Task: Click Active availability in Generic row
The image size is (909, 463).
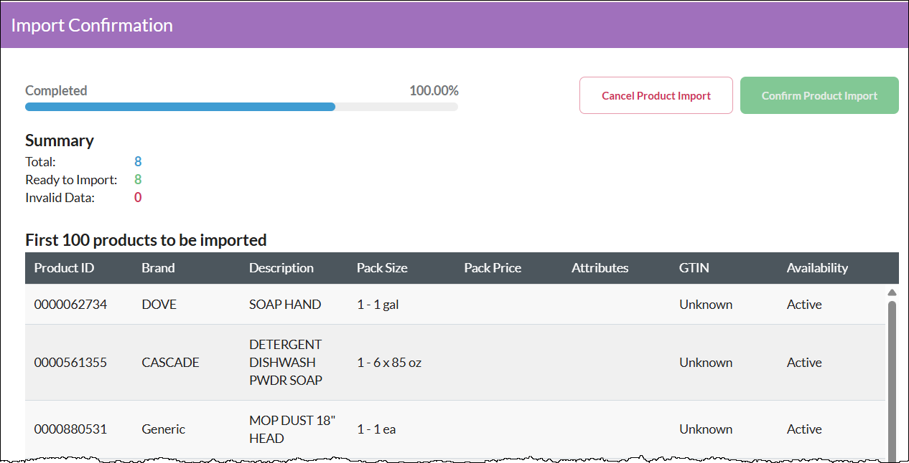Action: [804, 429]
